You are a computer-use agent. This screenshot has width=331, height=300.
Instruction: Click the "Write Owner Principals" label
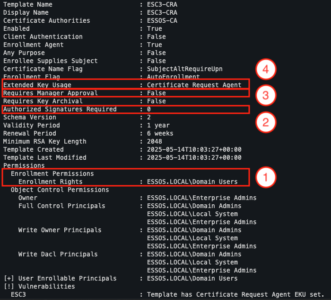click(60, 230)
